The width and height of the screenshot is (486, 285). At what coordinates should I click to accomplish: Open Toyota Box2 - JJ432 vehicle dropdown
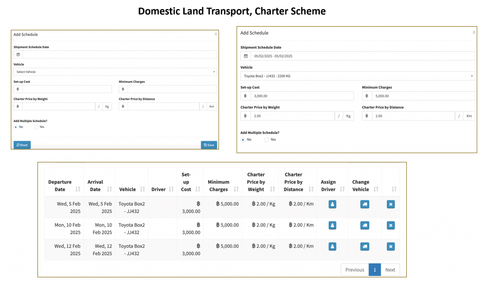(358, 76)
